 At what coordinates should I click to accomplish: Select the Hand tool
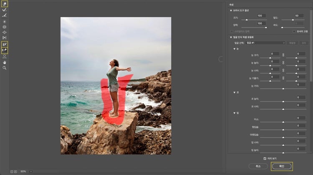coord(5,62)
